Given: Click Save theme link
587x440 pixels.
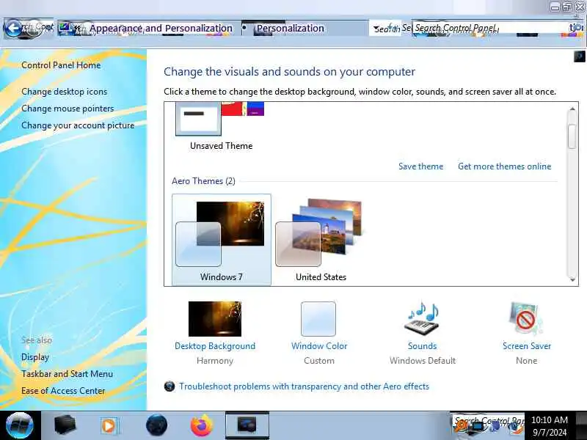Looking at the screenshot, I should coord(420,166).
